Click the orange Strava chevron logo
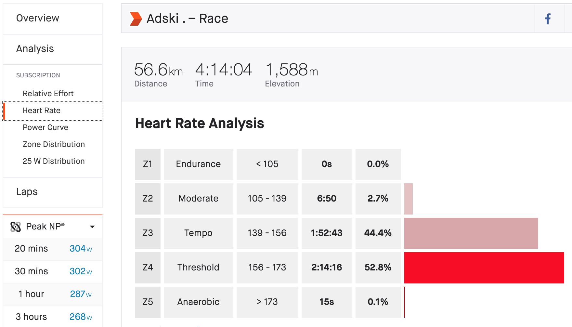Screen dimensions: 572x327 [x=136, y=19]
